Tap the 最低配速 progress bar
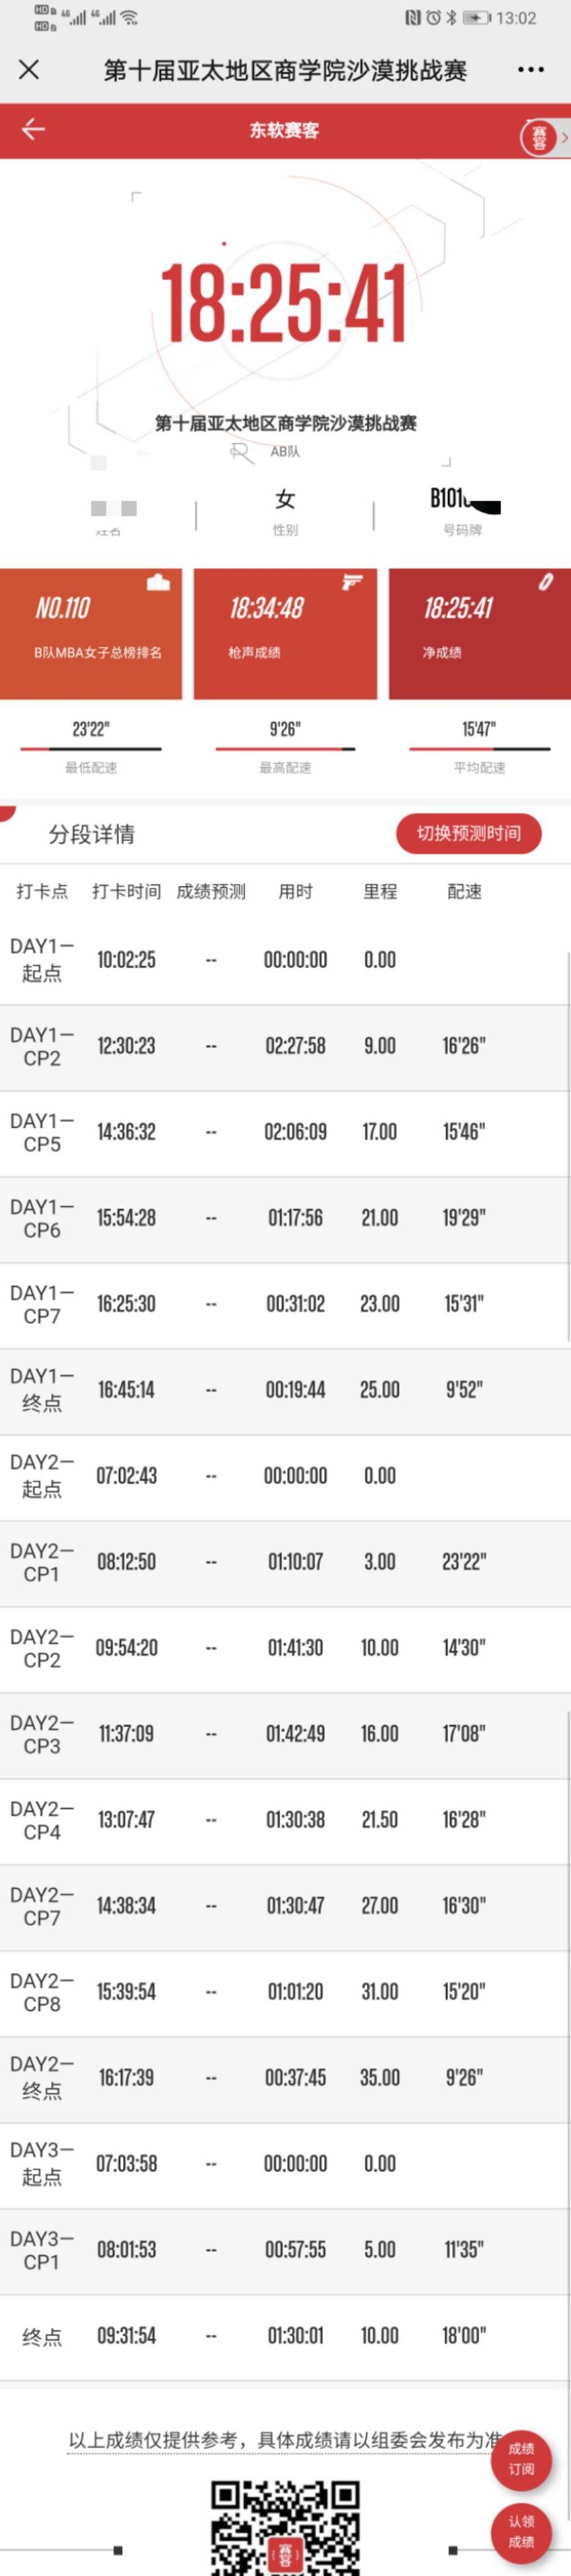The image size is (571, 2576). tap(91, 748)
